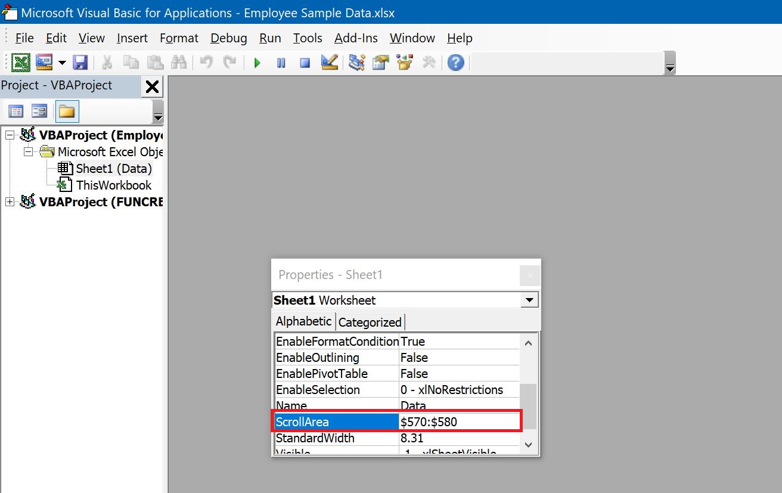Run the macro with the green play icon

(257, 63)
